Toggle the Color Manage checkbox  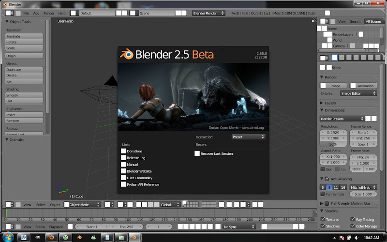pyautogui.click(x=353, y=226)
